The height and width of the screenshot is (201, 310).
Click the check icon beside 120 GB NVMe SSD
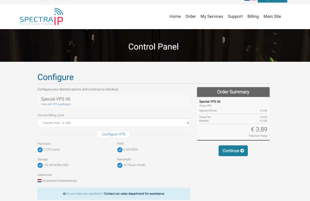click(x=40, y=165)
